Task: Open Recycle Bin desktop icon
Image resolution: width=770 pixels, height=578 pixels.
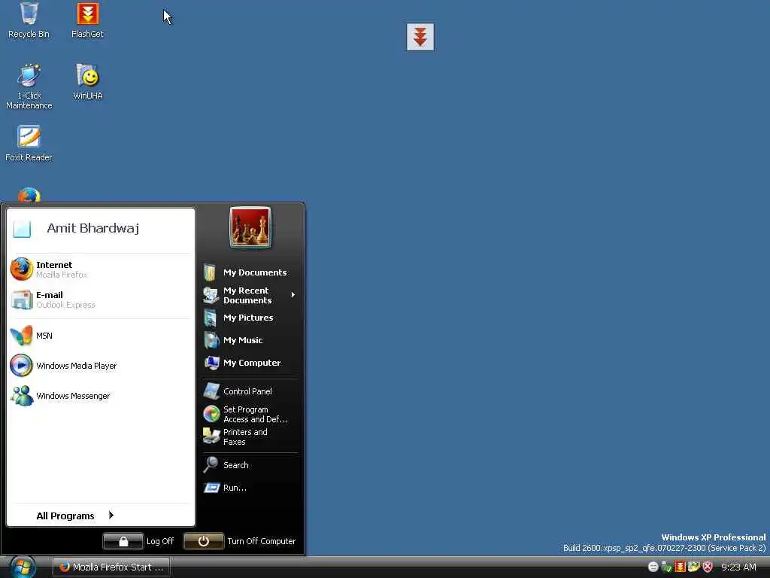Action: (x=29, y=20)
